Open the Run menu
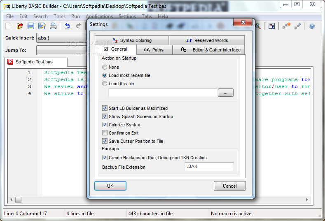 click(75, 16)
